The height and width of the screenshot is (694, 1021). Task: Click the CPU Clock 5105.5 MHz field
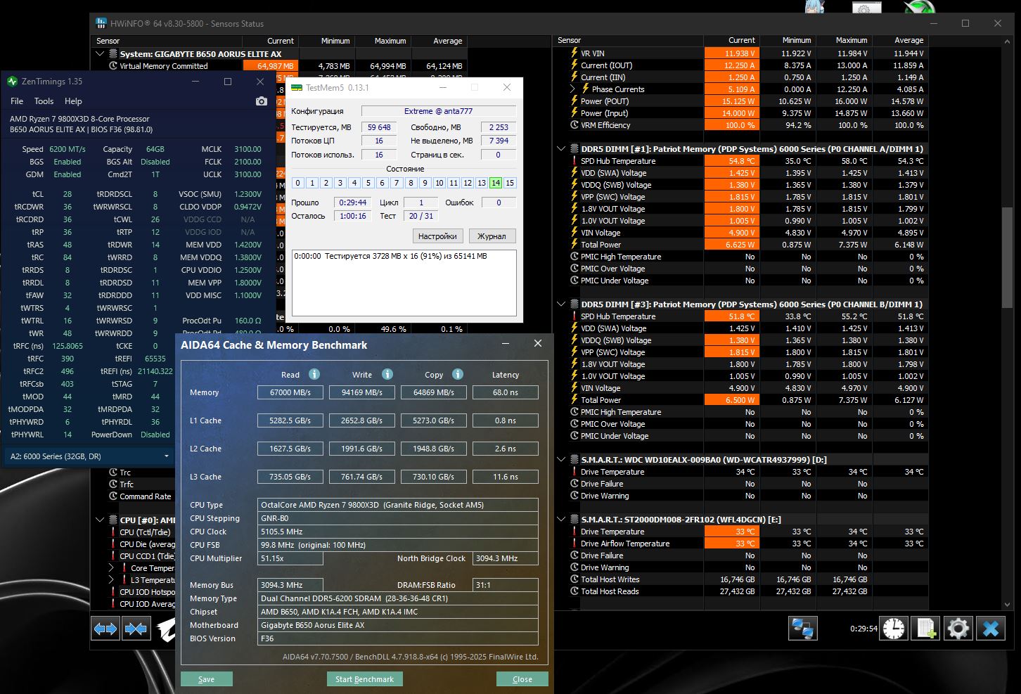pyautogui.click(x=398, y=532)
